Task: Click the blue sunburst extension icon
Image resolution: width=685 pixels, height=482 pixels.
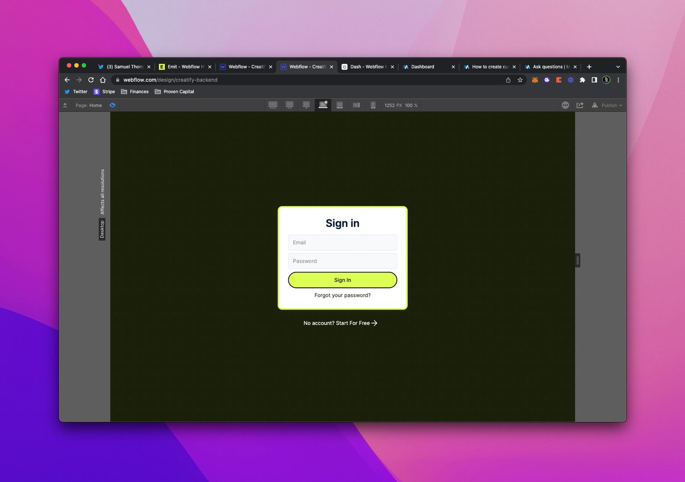Action: click(570, 80)
